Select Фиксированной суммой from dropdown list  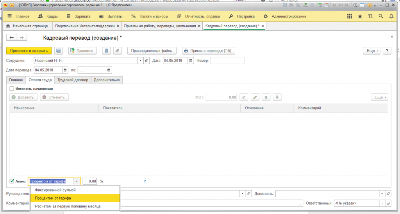coord(55,190)
